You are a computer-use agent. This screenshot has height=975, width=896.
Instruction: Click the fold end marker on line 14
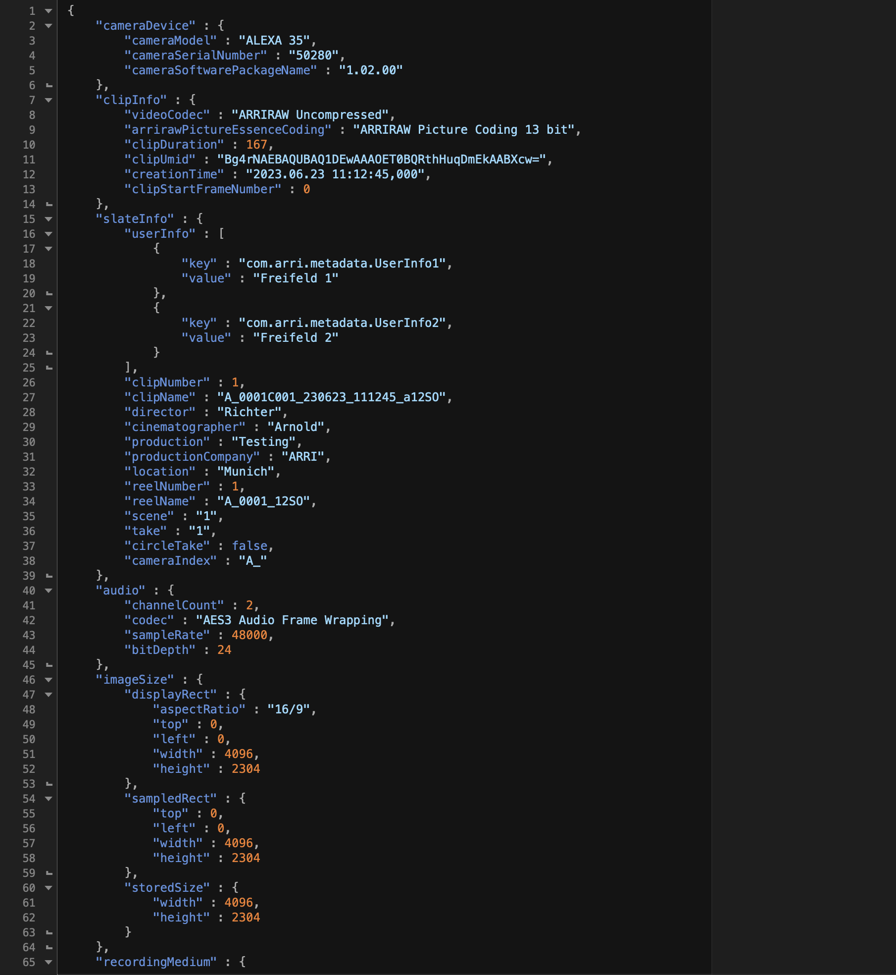pos(49,204)
